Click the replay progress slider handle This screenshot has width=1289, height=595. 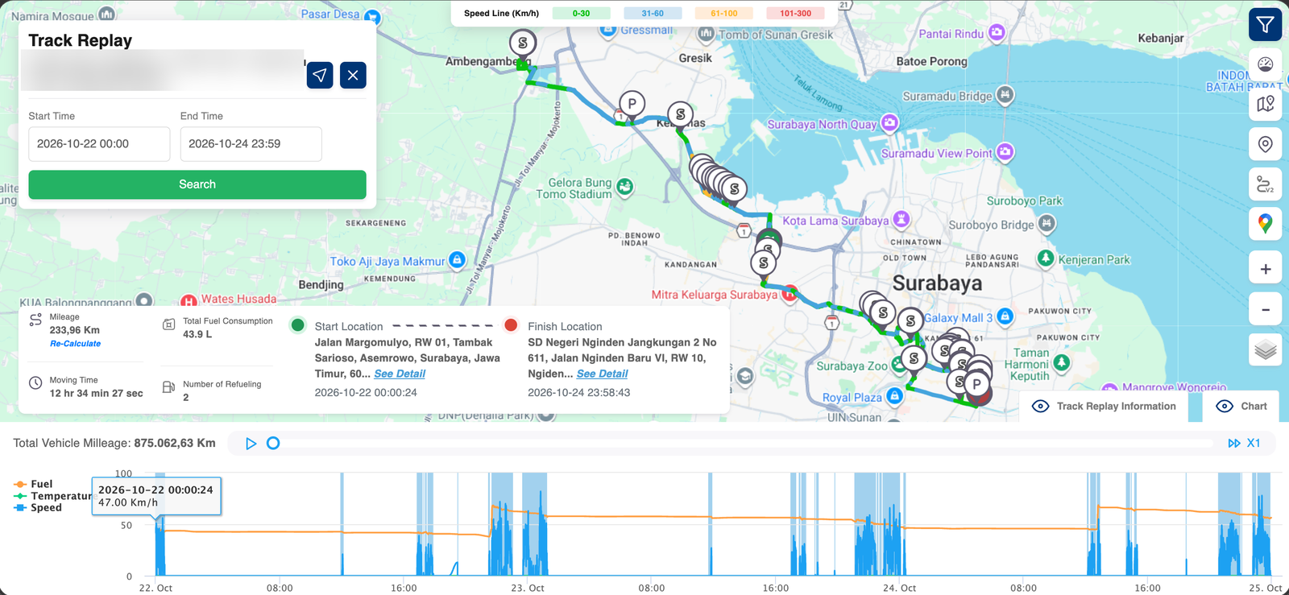[x=273, y=444]
